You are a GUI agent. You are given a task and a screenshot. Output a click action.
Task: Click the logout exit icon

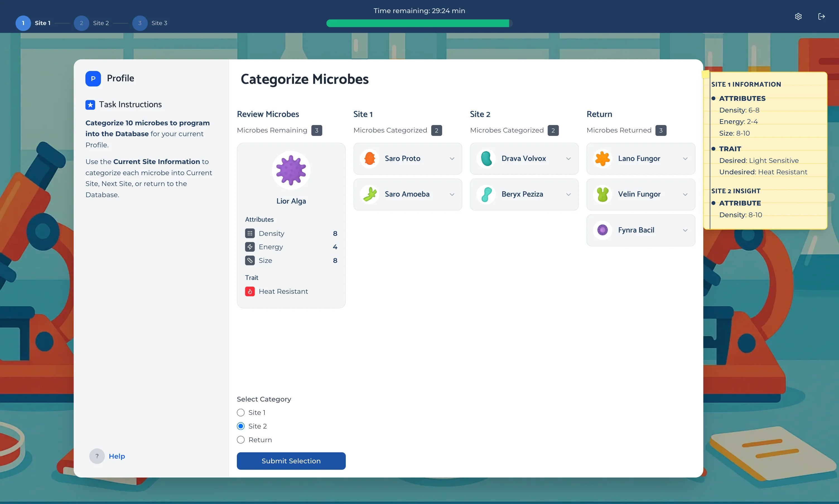pos(821,16)
